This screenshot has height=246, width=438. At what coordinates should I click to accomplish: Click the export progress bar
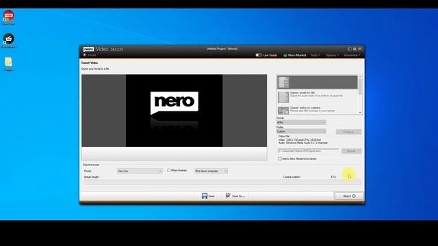[x=222, y=182]
